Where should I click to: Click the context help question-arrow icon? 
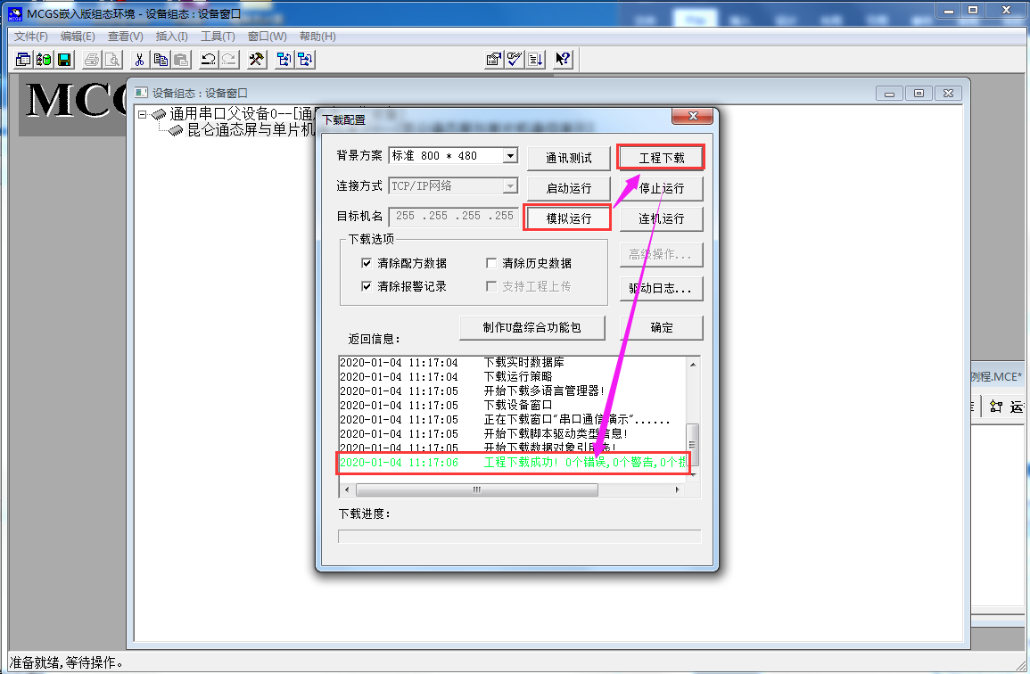click(563, 60)
